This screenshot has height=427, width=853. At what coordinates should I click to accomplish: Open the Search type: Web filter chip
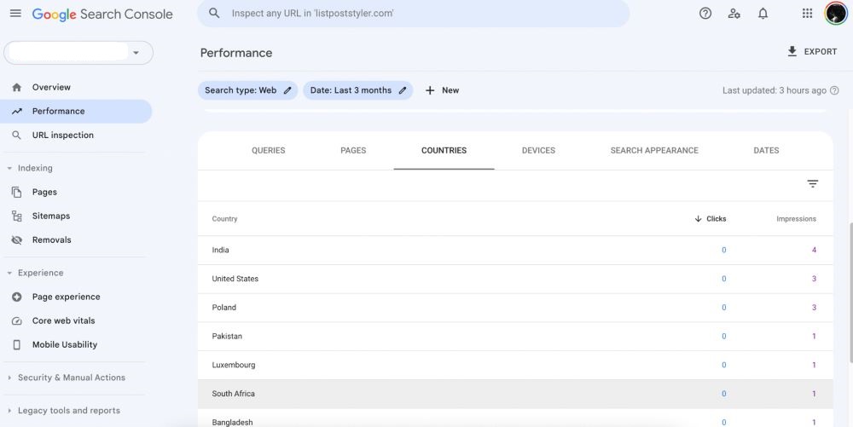pos(247,90)
